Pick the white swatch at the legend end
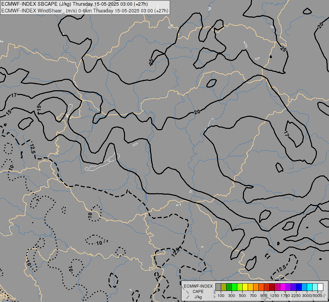This screenshot has width=329, height=302. tap(320, 287)
